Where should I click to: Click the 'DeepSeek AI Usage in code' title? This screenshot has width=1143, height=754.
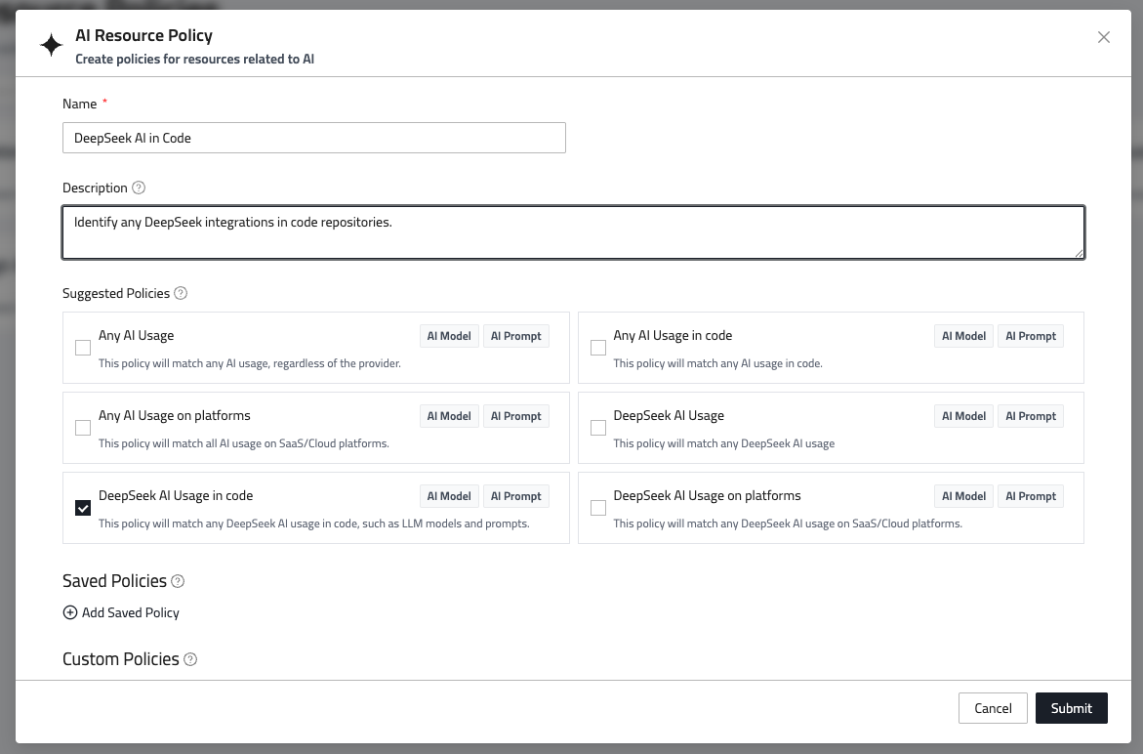coord(176,496)
